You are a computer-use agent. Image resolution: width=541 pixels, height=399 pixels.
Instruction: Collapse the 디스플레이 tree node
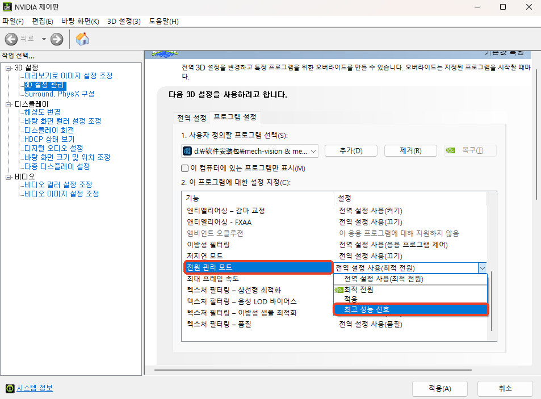pyautogui.click(x=9, y=104)
